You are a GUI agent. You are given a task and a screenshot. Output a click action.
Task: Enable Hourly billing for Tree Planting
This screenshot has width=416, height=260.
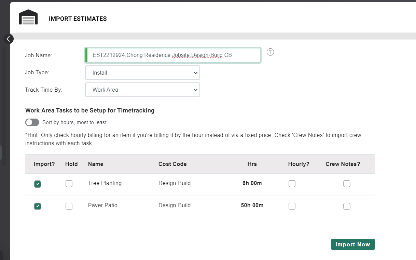pos(292,184)
